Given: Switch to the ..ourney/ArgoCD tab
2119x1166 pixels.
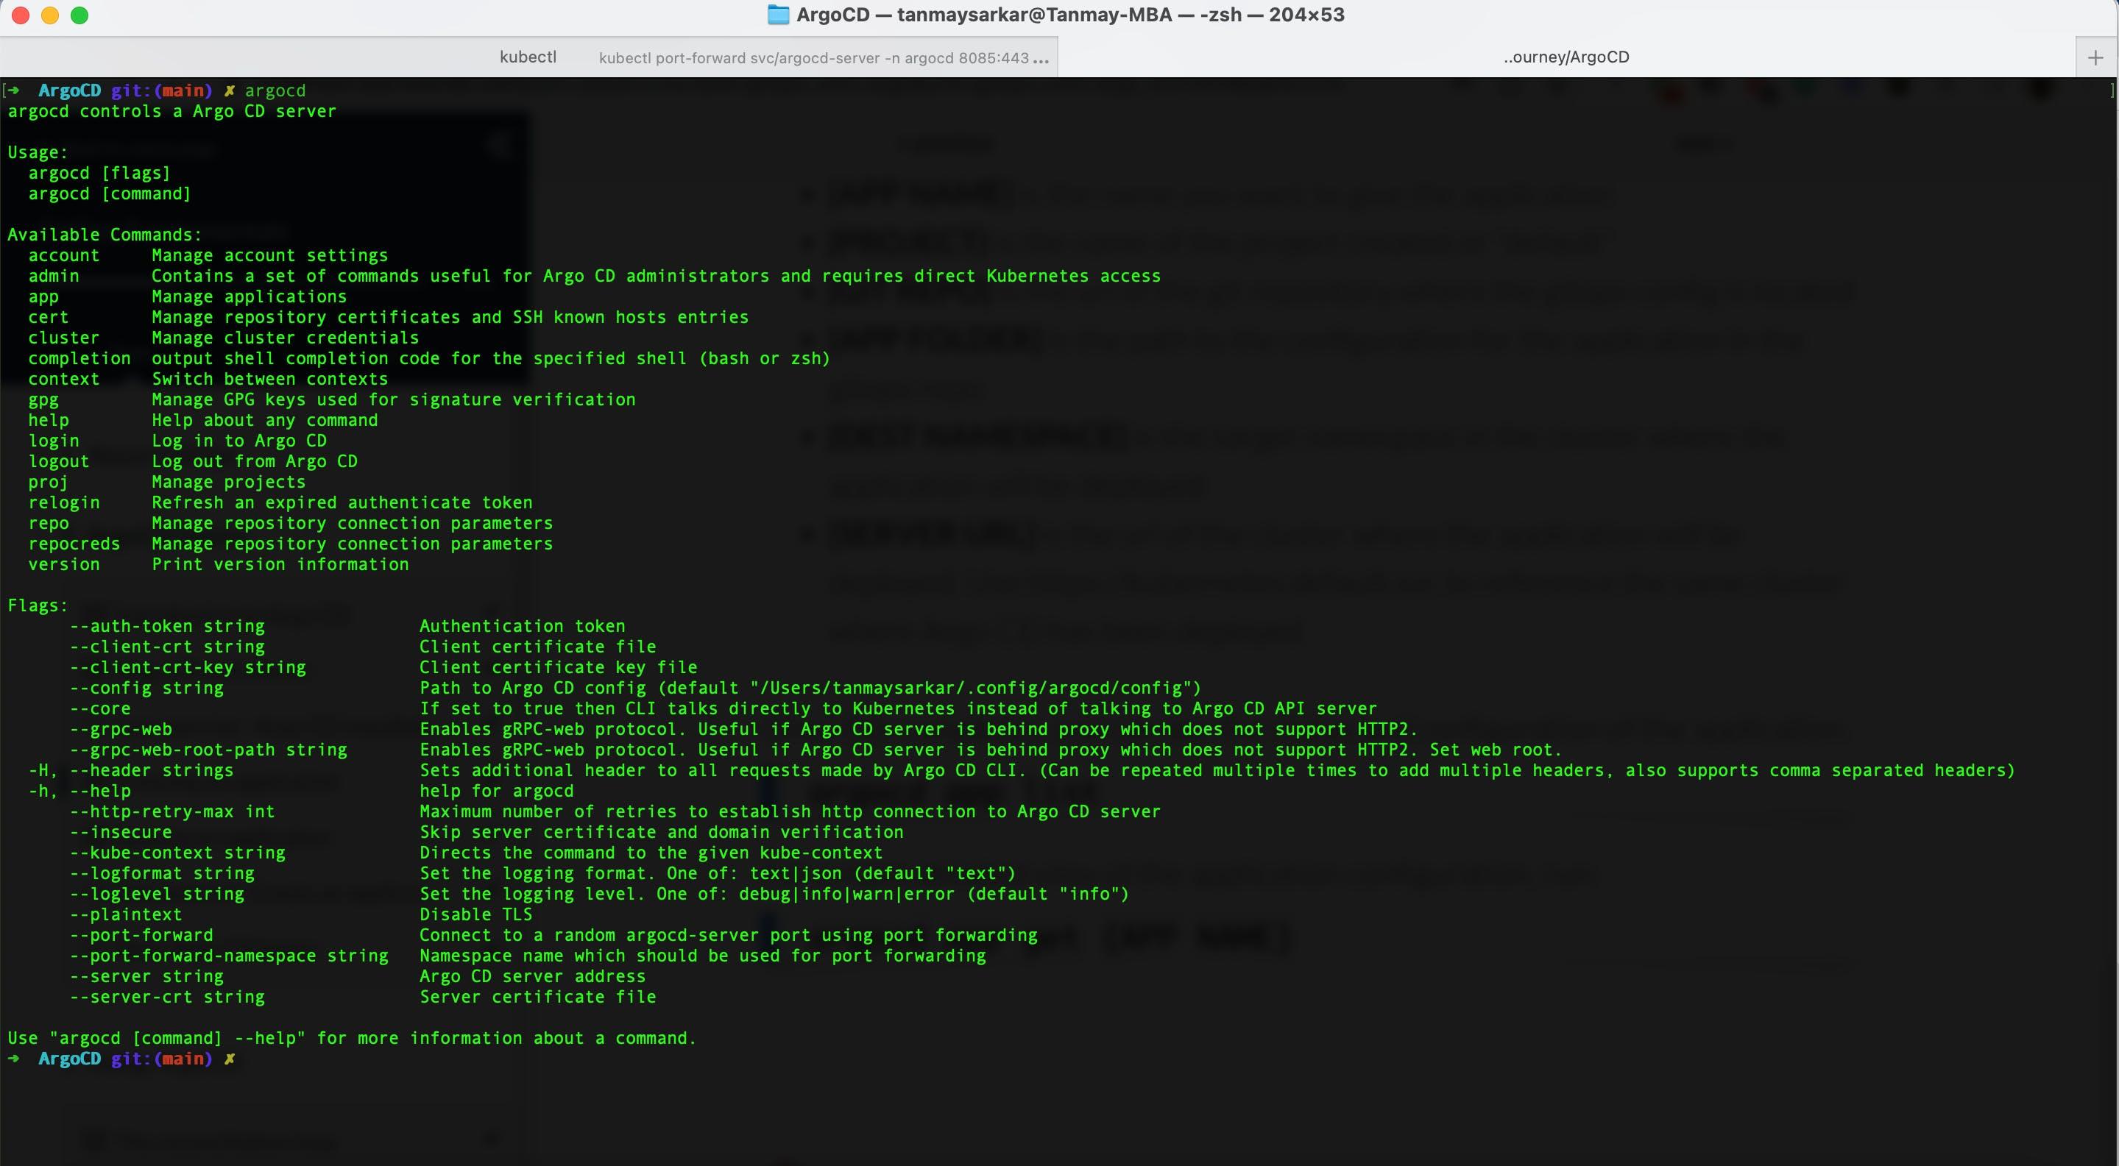Looking at the screenshot, I should (1566, 57).
